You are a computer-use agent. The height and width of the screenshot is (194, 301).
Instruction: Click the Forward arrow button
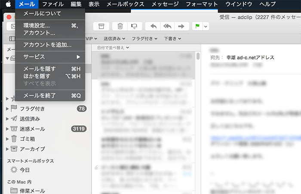[x=181, y=26]
